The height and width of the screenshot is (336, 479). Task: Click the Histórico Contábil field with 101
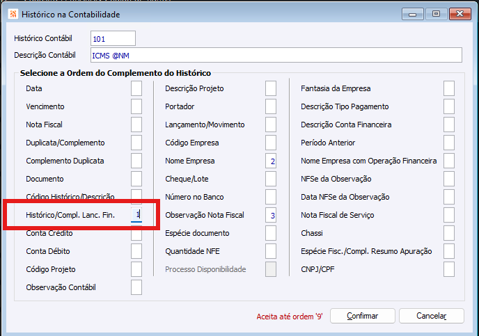pyautogui.click(x=113, y=38)
